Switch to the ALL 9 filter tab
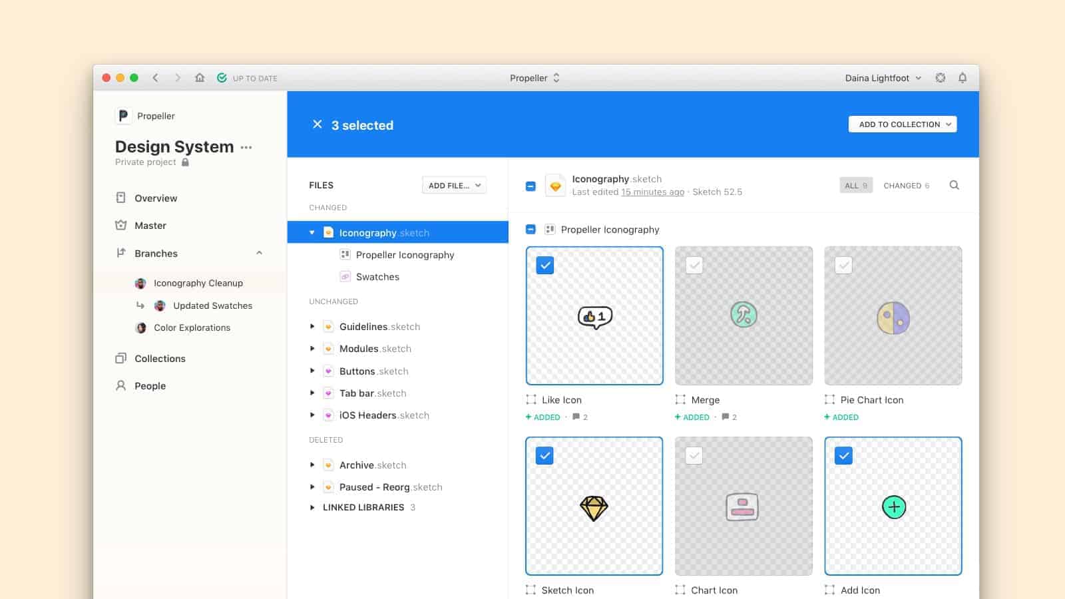1065x599 pixels. click(856, 185)
